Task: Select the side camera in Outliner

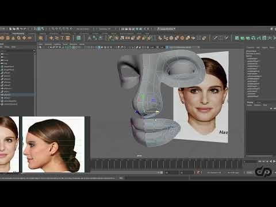Action: click(4, 63)
